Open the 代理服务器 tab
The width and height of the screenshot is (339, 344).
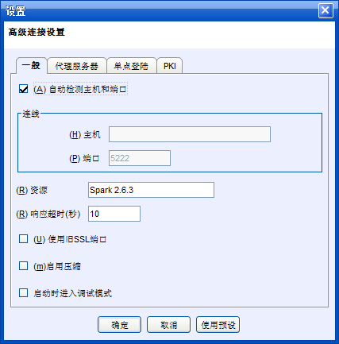click(x=77, y=66)
